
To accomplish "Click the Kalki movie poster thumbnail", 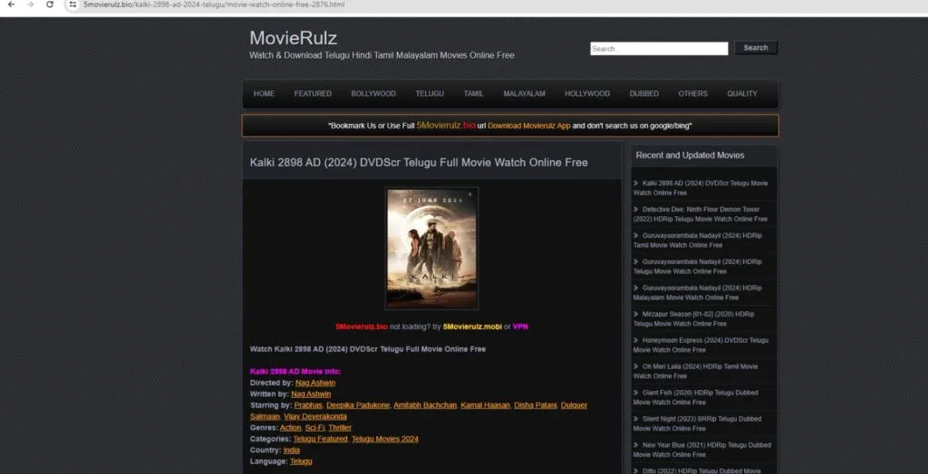I will (x=431, y=248).
